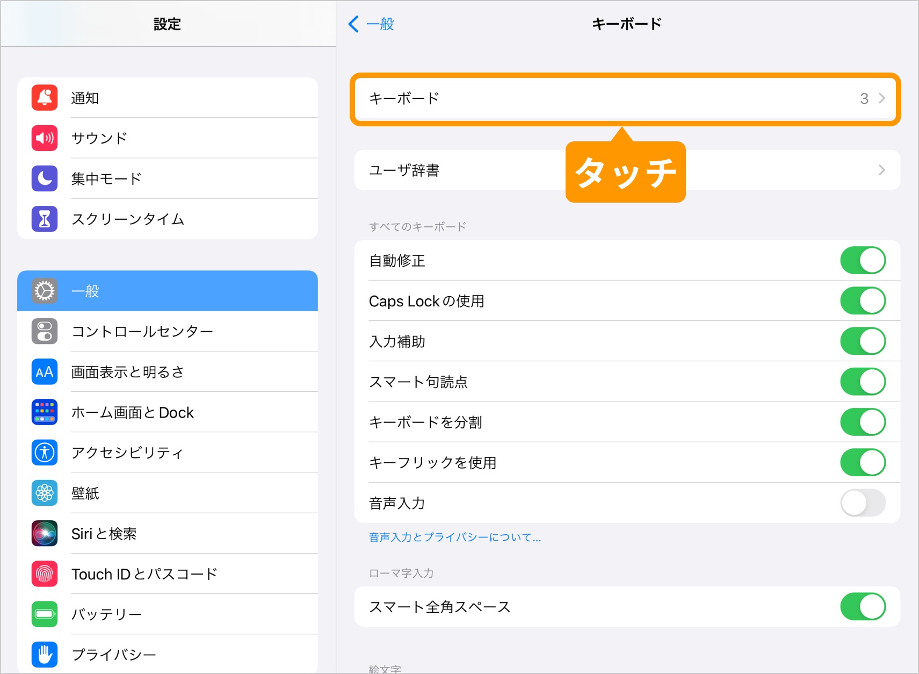Click the Siriと検索 icon
This screenshot has height=674, width=919.
click(44, 533)
